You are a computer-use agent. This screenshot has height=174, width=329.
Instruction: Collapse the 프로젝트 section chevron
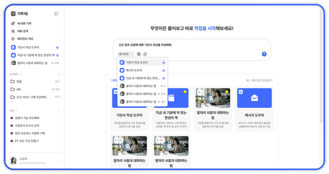(21, 74)
